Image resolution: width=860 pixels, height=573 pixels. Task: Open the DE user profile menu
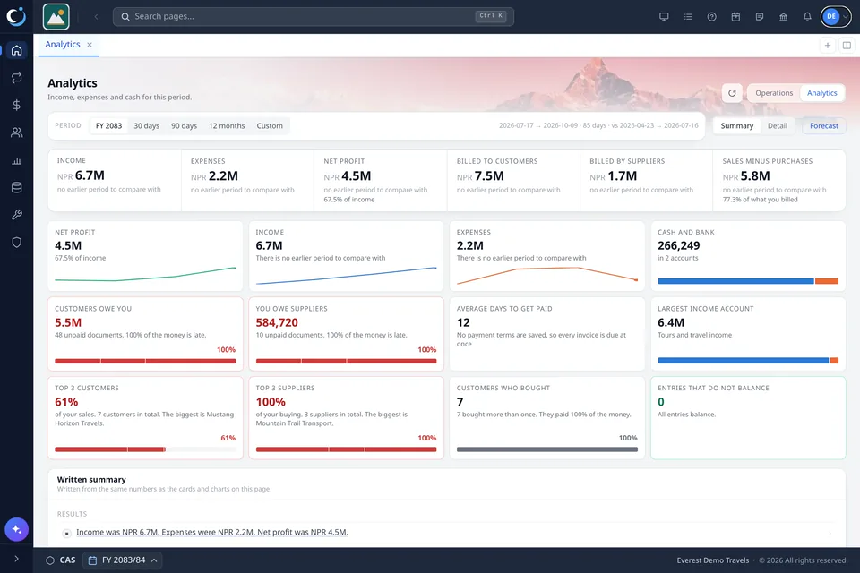click(x=836, y=16)
